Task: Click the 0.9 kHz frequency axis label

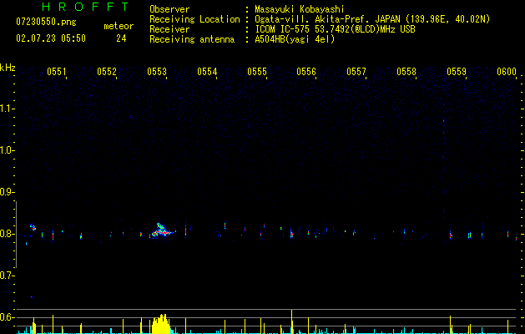Action: [7, 192]
